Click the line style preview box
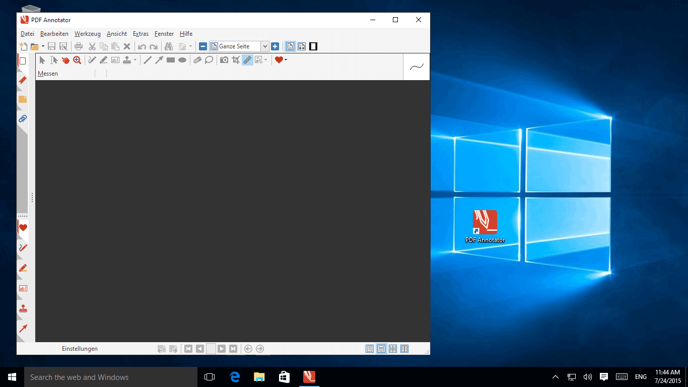 (417, 67)
